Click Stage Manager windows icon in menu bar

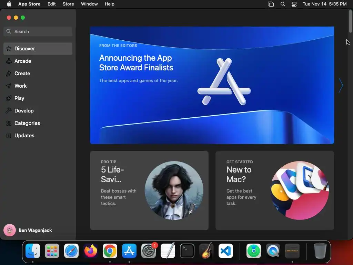[271, 4]
